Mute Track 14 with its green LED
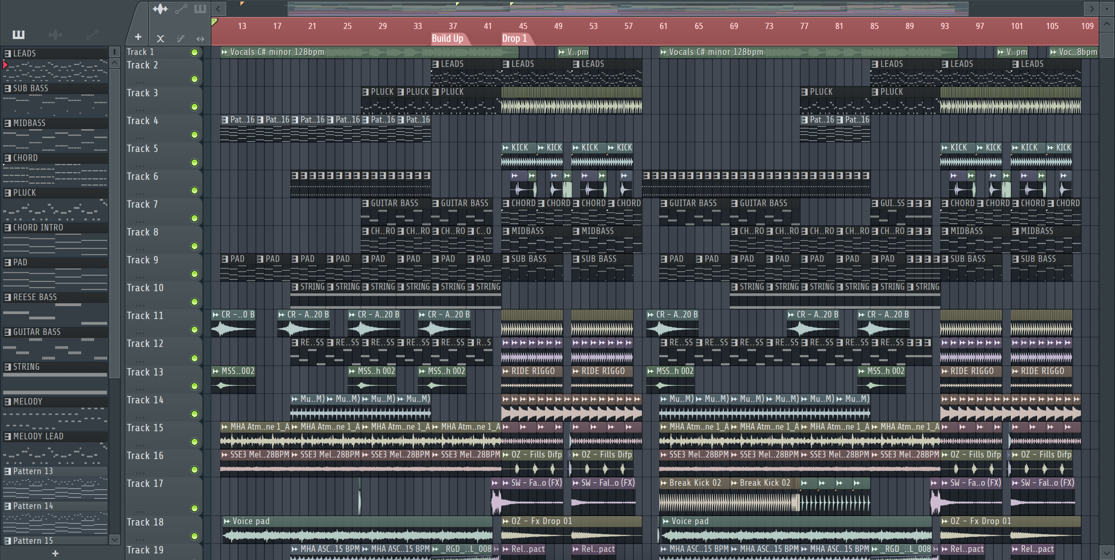 pos(195,414)
